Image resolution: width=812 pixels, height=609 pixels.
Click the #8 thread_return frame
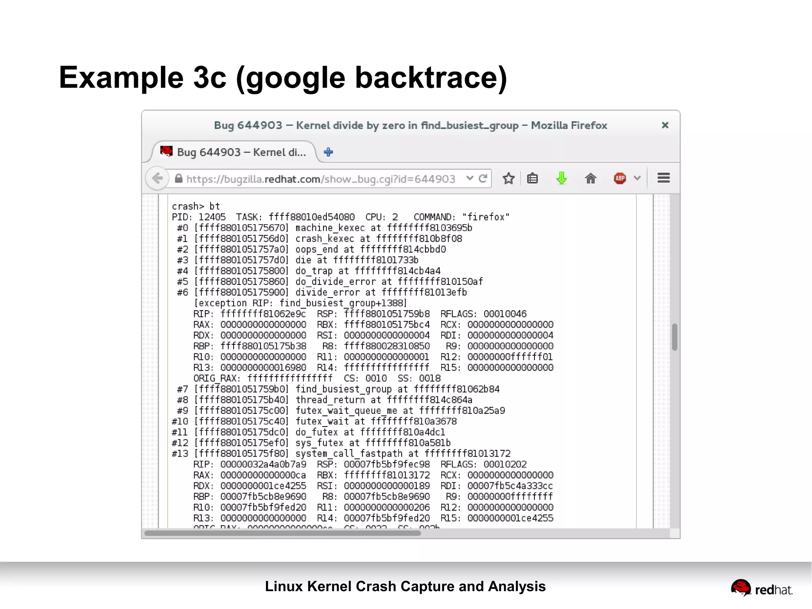click(x=325, y=400)
